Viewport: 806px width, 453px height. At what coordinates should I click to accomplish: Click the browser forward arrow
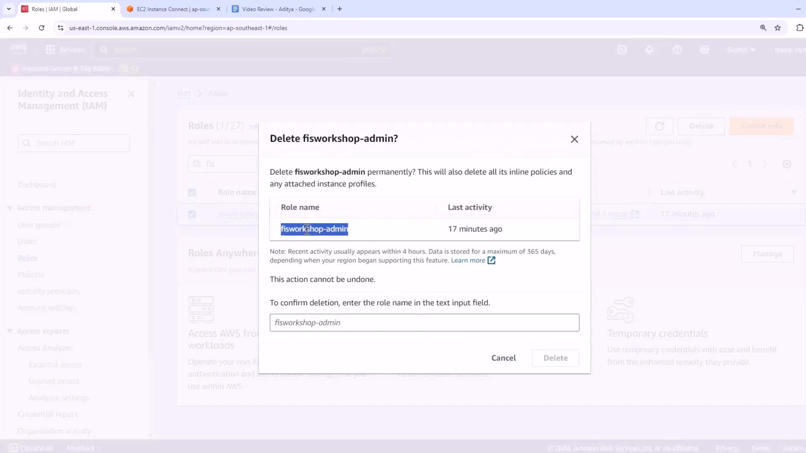[x=26, y=28]
